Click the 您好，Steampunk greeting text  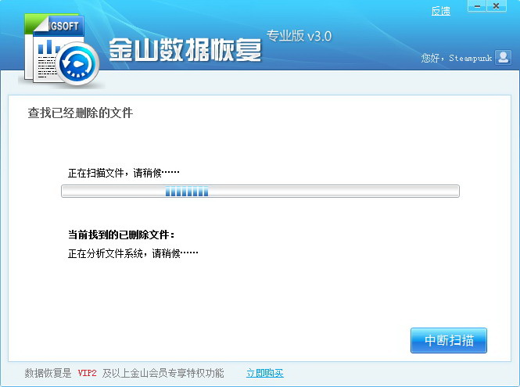tap(457, 58)
